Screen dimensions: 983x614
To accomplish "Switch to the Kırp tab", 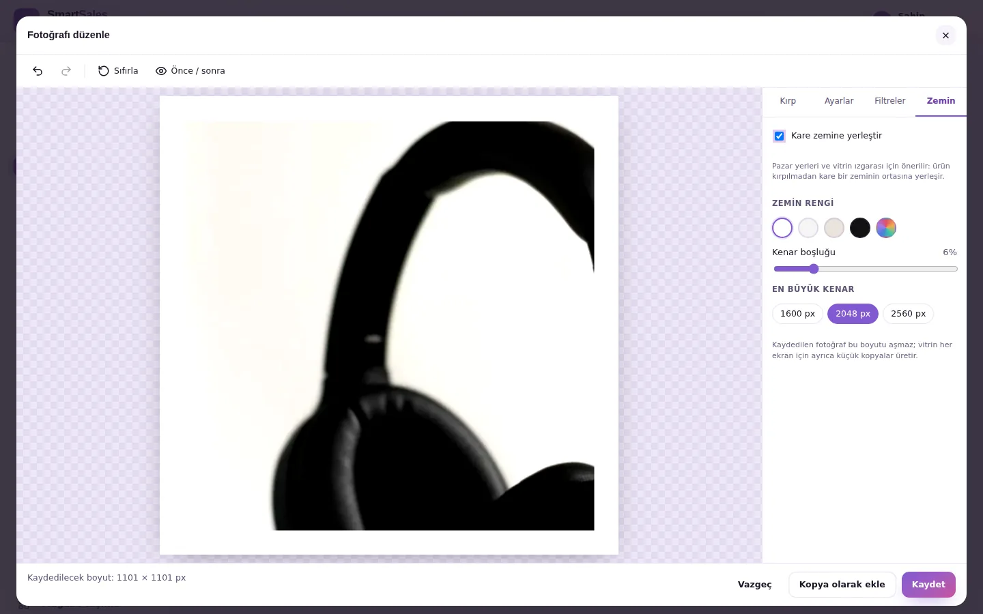I will point(788,101).
